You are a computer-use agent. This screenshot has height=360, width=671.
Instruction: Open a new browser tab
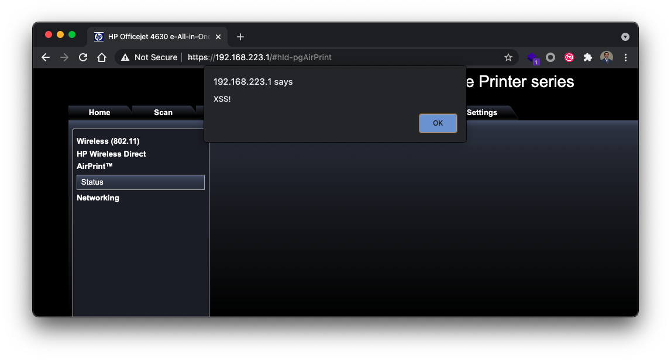click(x=240, y=37)
